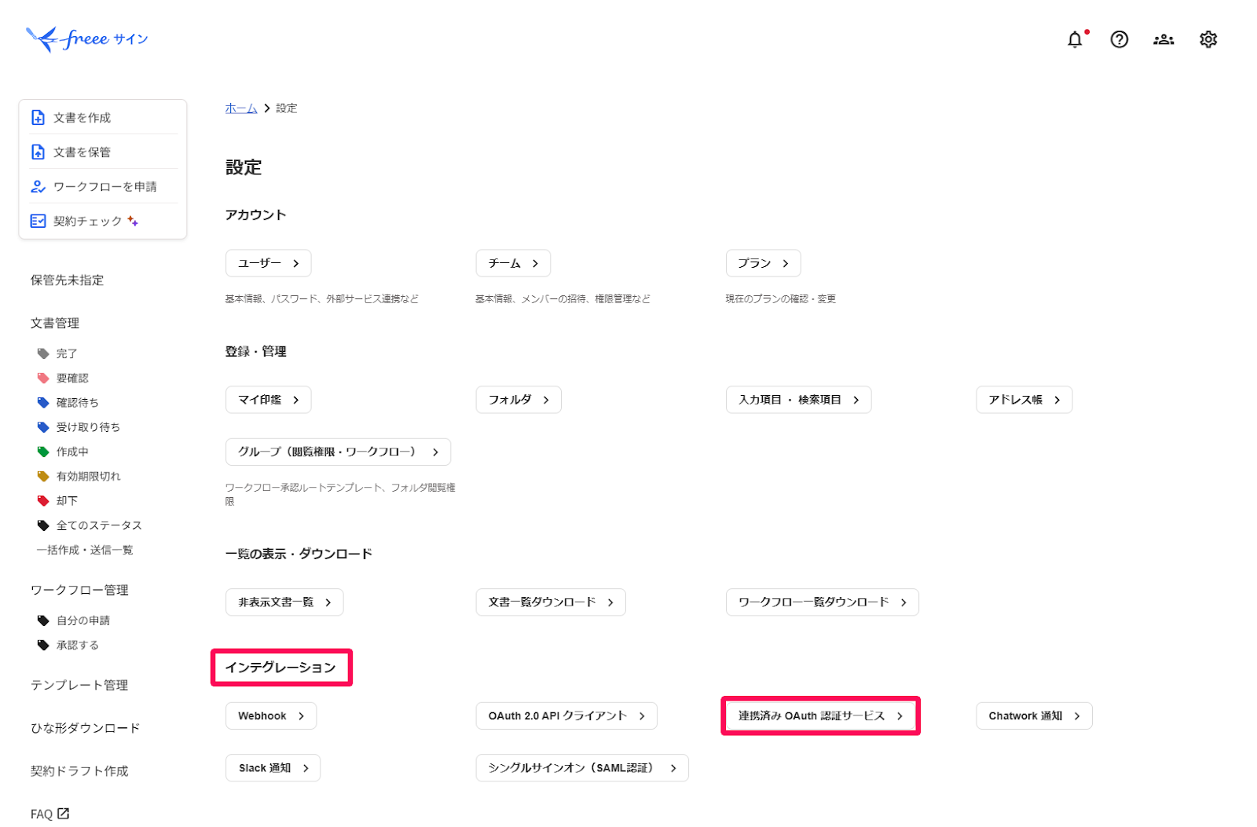Click the 文書管理 sidebar heading

(55, 324)
